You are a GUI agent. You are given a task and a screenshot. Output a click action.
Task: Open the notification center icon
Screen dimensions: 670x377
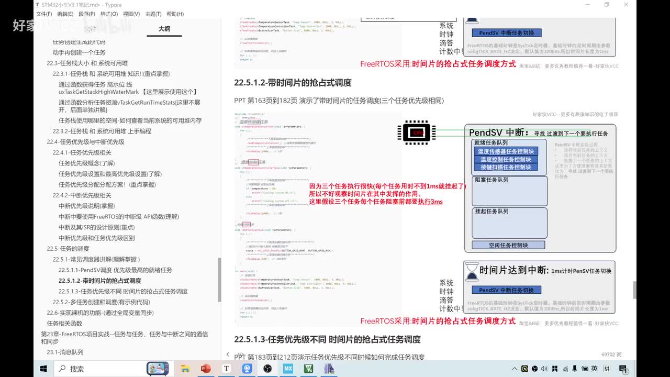[x=624, y=369]
